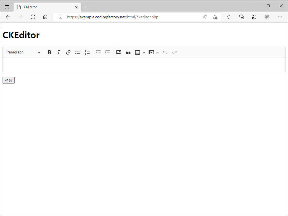
Task: Add this page to favorites
Action: 215,17
